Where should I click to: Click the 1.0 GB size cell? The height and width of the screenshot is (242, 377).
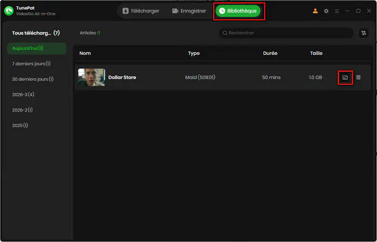pos(316,77)
